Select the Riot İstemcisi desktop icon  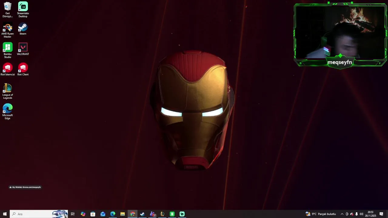(8, 69)
